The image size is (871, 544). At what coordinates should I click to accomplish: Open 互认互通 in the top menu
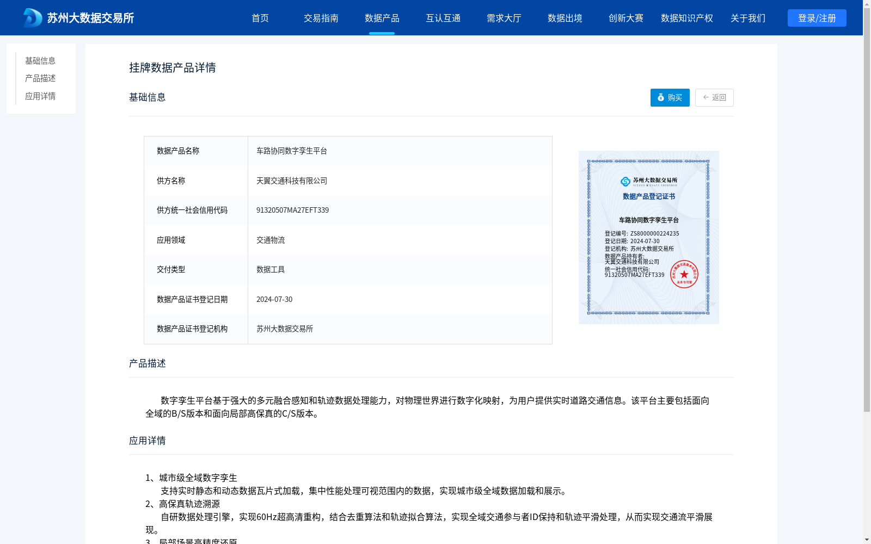click(443, 18)
